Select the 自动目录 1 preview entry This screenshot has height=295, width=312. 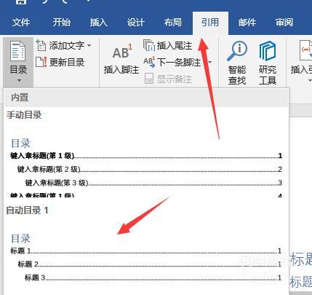146,246
